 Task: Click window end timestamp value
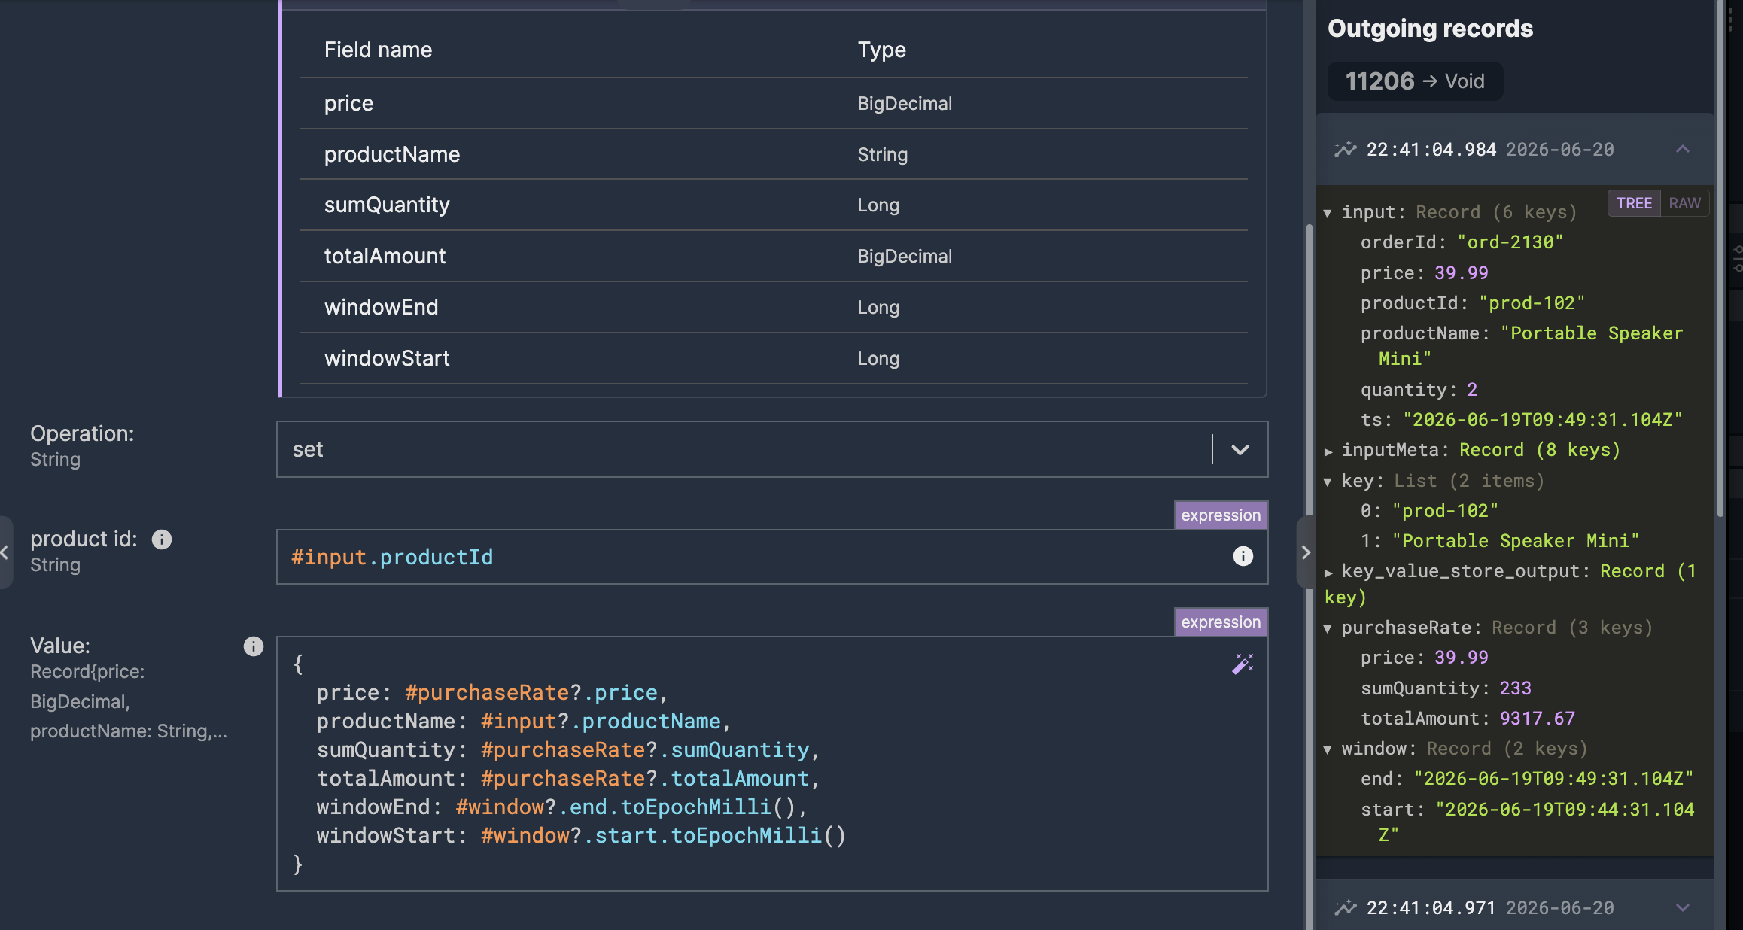1553,779
